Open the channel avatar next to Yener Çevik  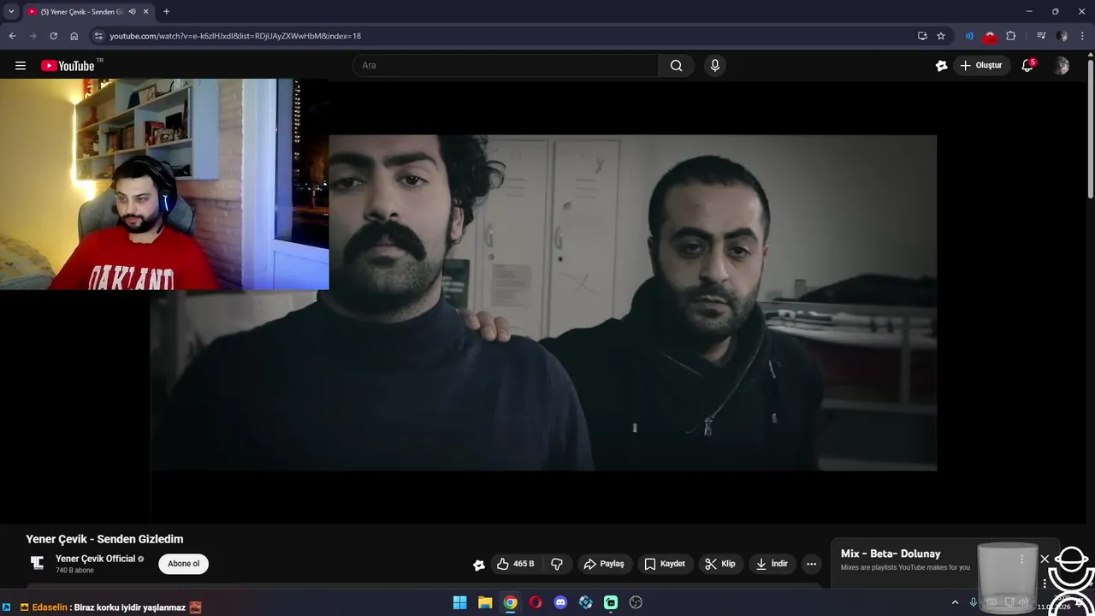pos(37,563)
